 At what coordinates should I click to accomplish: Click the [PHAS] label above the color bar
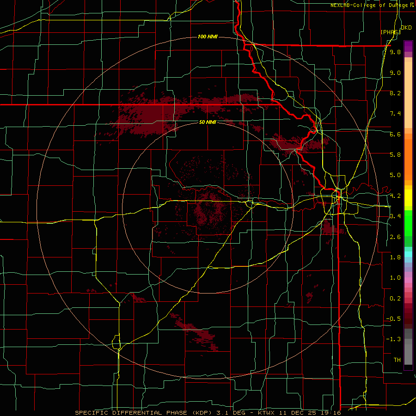[x=391, y=32]
